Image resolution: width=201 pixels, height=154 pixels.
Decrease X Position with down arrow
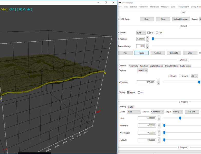148,40
